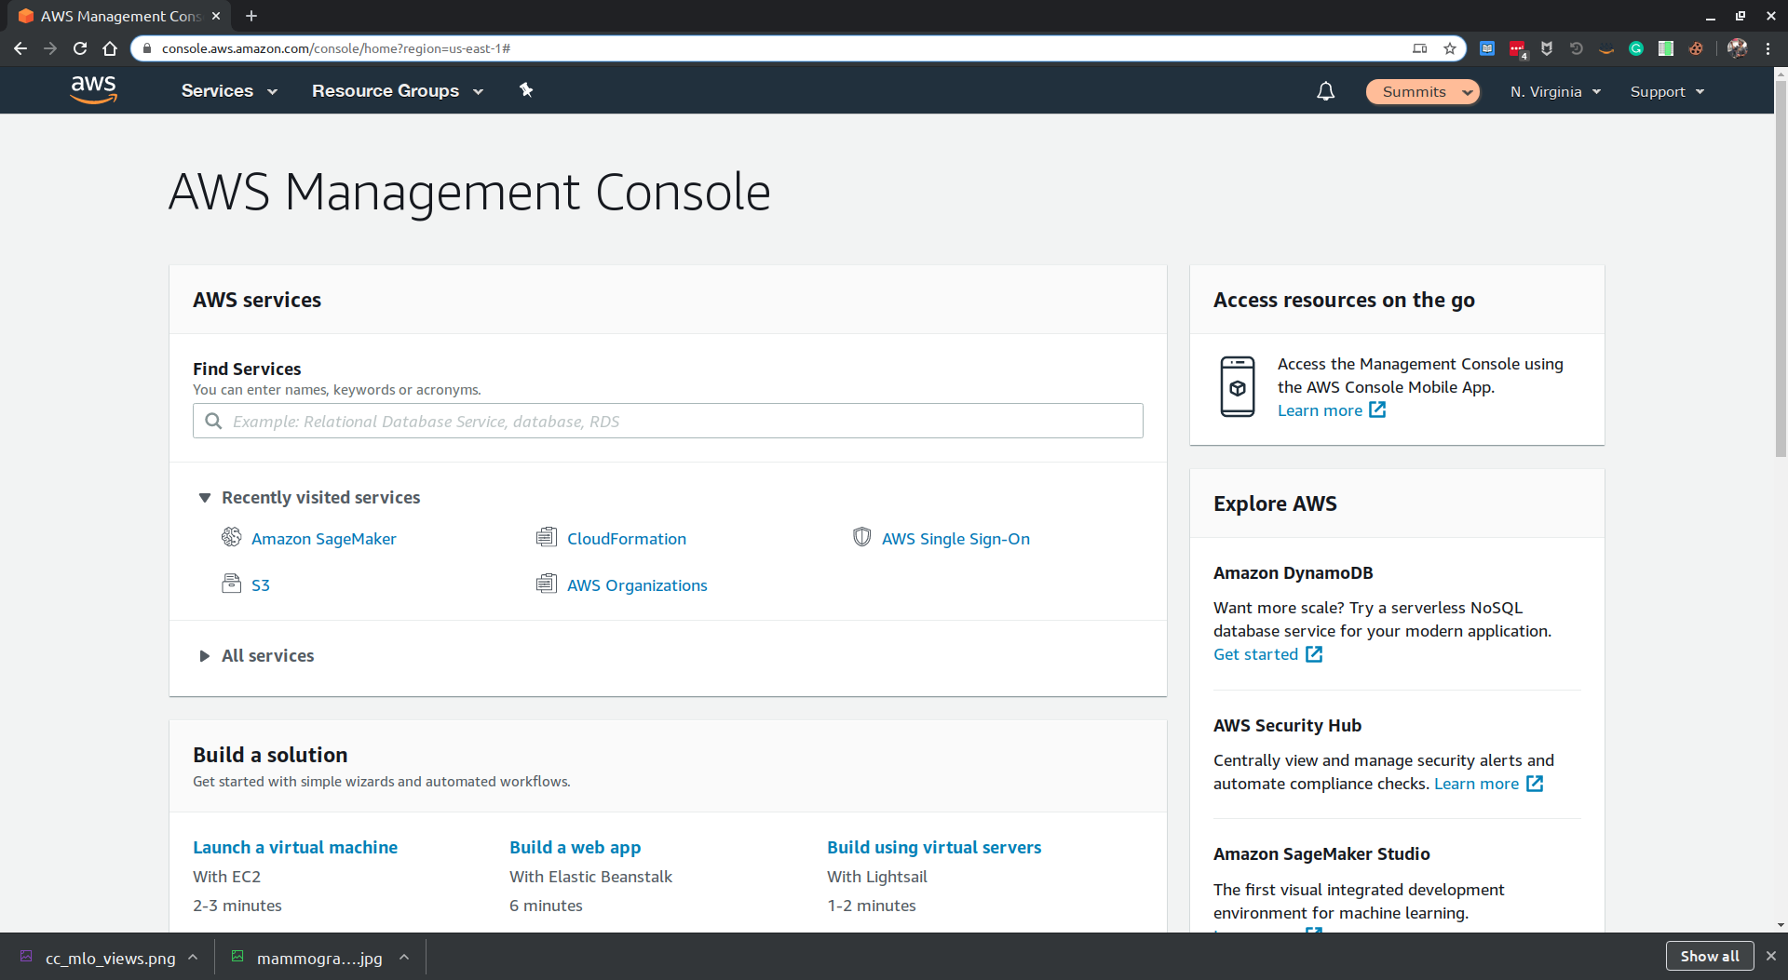The image size is (1788, 980).
Task: Open the Support dropdown menu
Action: coord(1667,91)
